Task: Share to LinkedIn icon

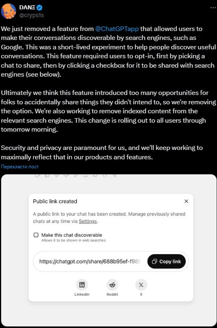Action: tap(82, 285)
